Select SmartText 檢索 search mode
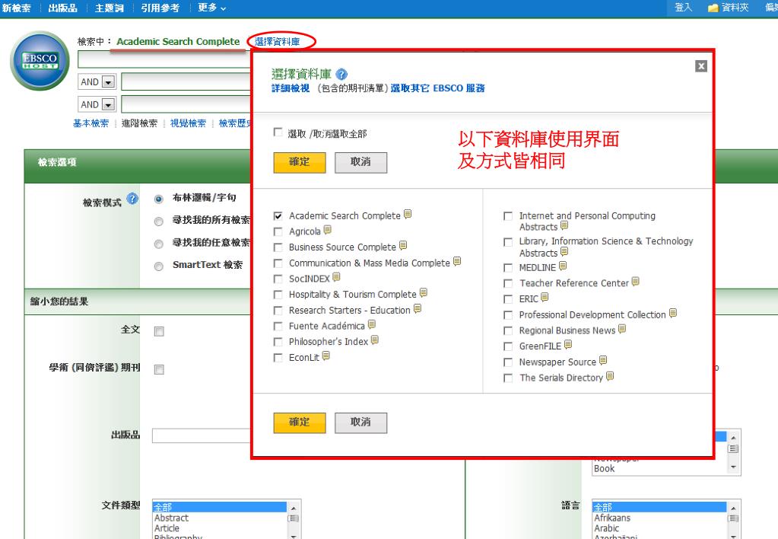This screenshot has width=778, height=539. [x=159, y=266]
